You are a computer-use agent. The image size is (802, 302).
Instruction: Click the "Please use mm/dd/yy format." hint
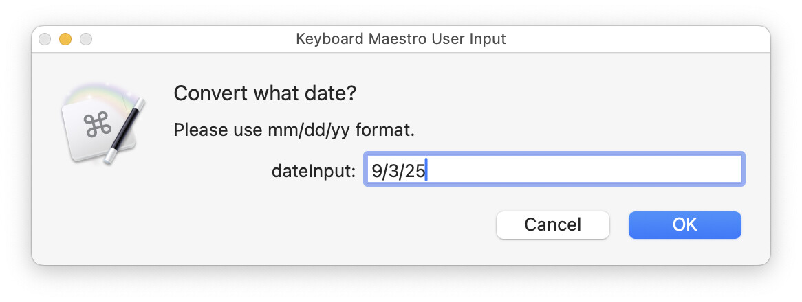(294, 129)
